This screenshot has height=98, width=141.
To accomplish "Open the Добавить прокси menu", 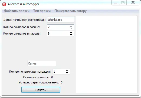I will coord(17,11).
